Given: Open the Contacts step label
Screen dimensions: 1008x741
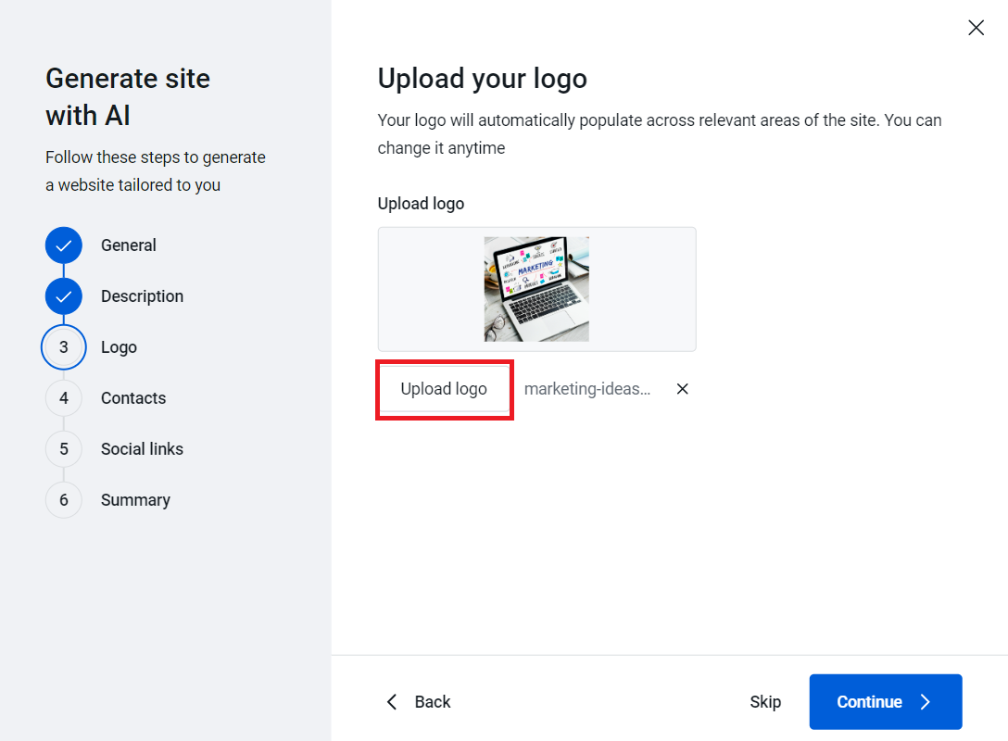Looking at the screenshot, I should [x=133, y=398].
